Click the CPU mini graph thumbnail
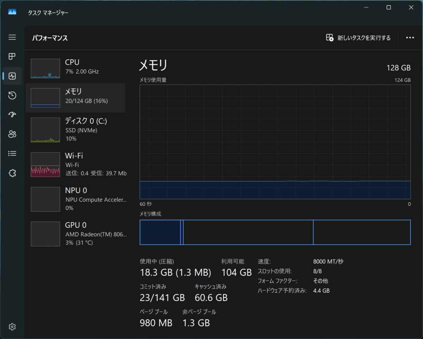This screenshot has width=423, height=339. (x=45, y=68)
